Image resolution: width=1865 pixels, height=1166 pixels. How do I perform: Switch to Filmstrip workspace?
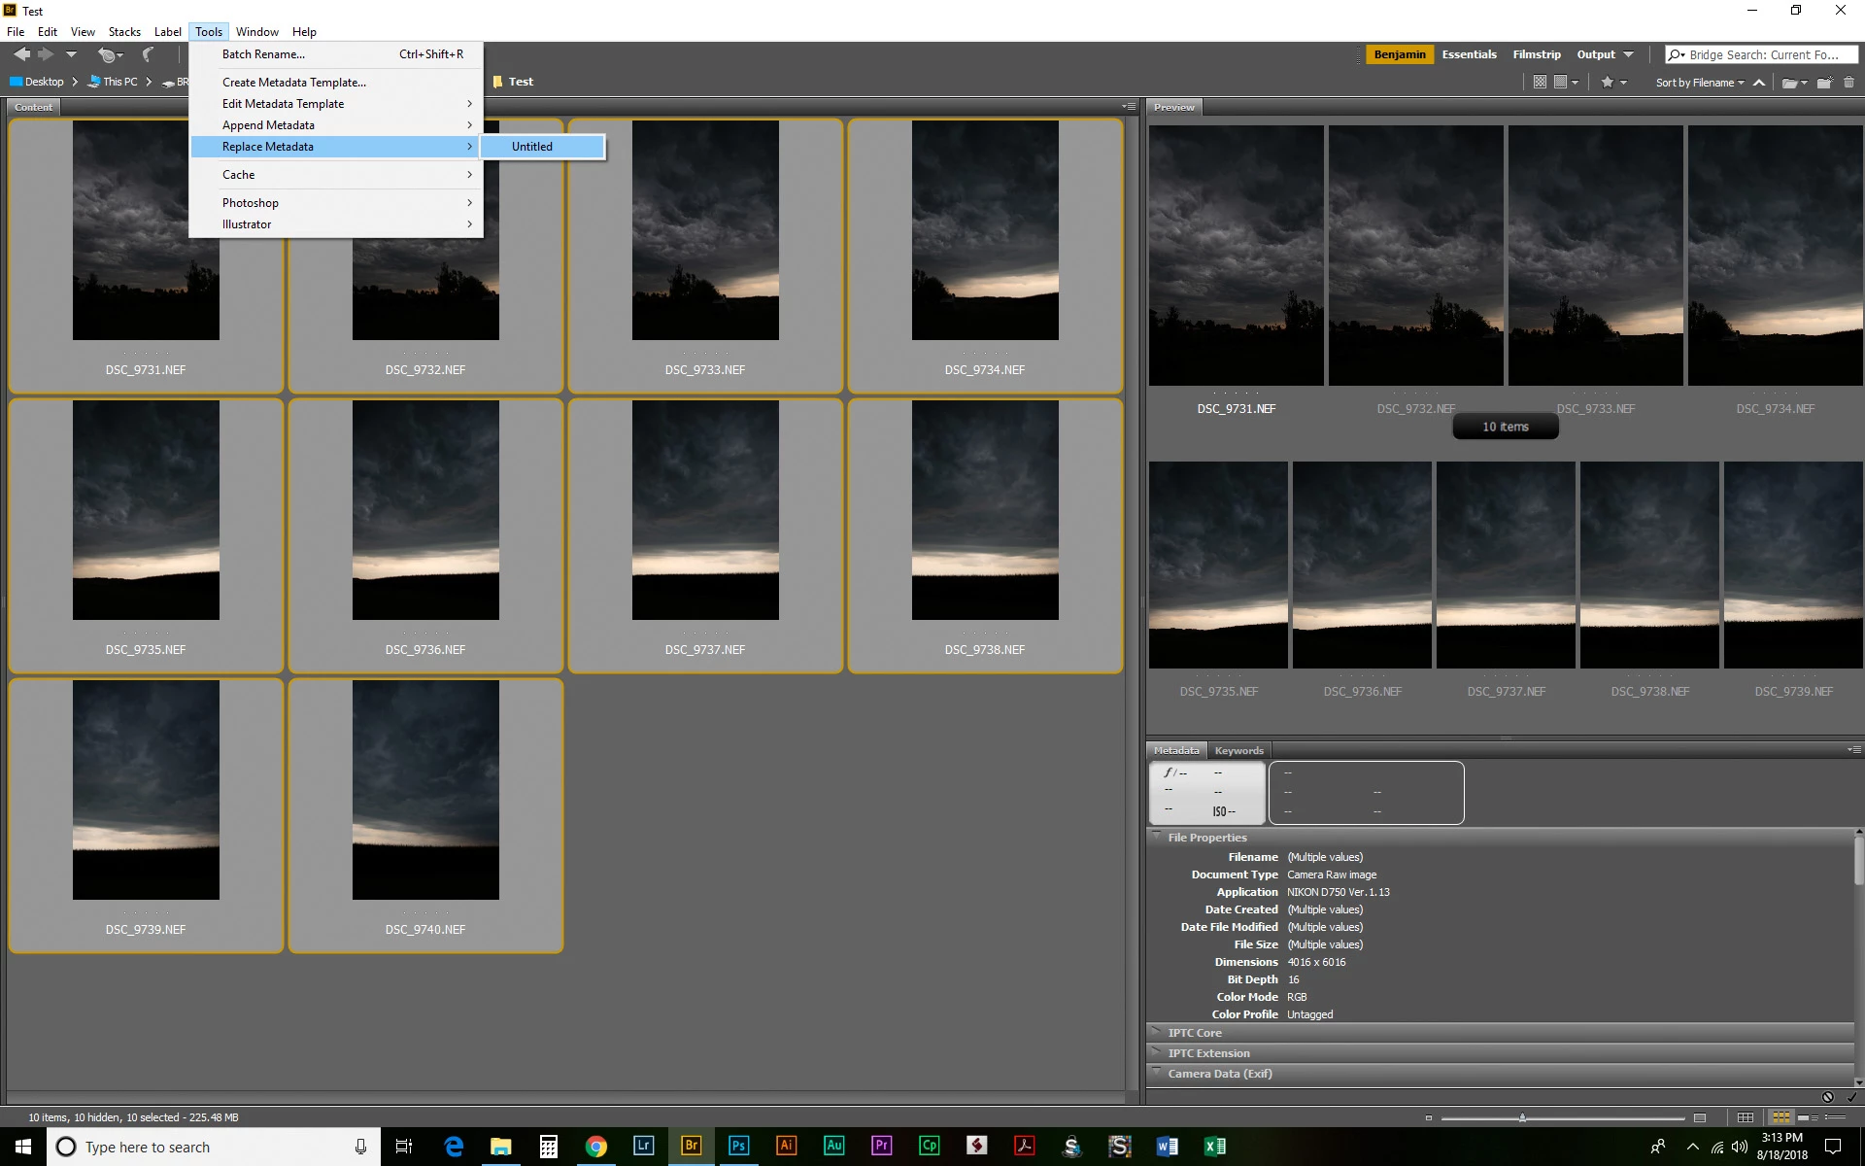(1536, 54)
